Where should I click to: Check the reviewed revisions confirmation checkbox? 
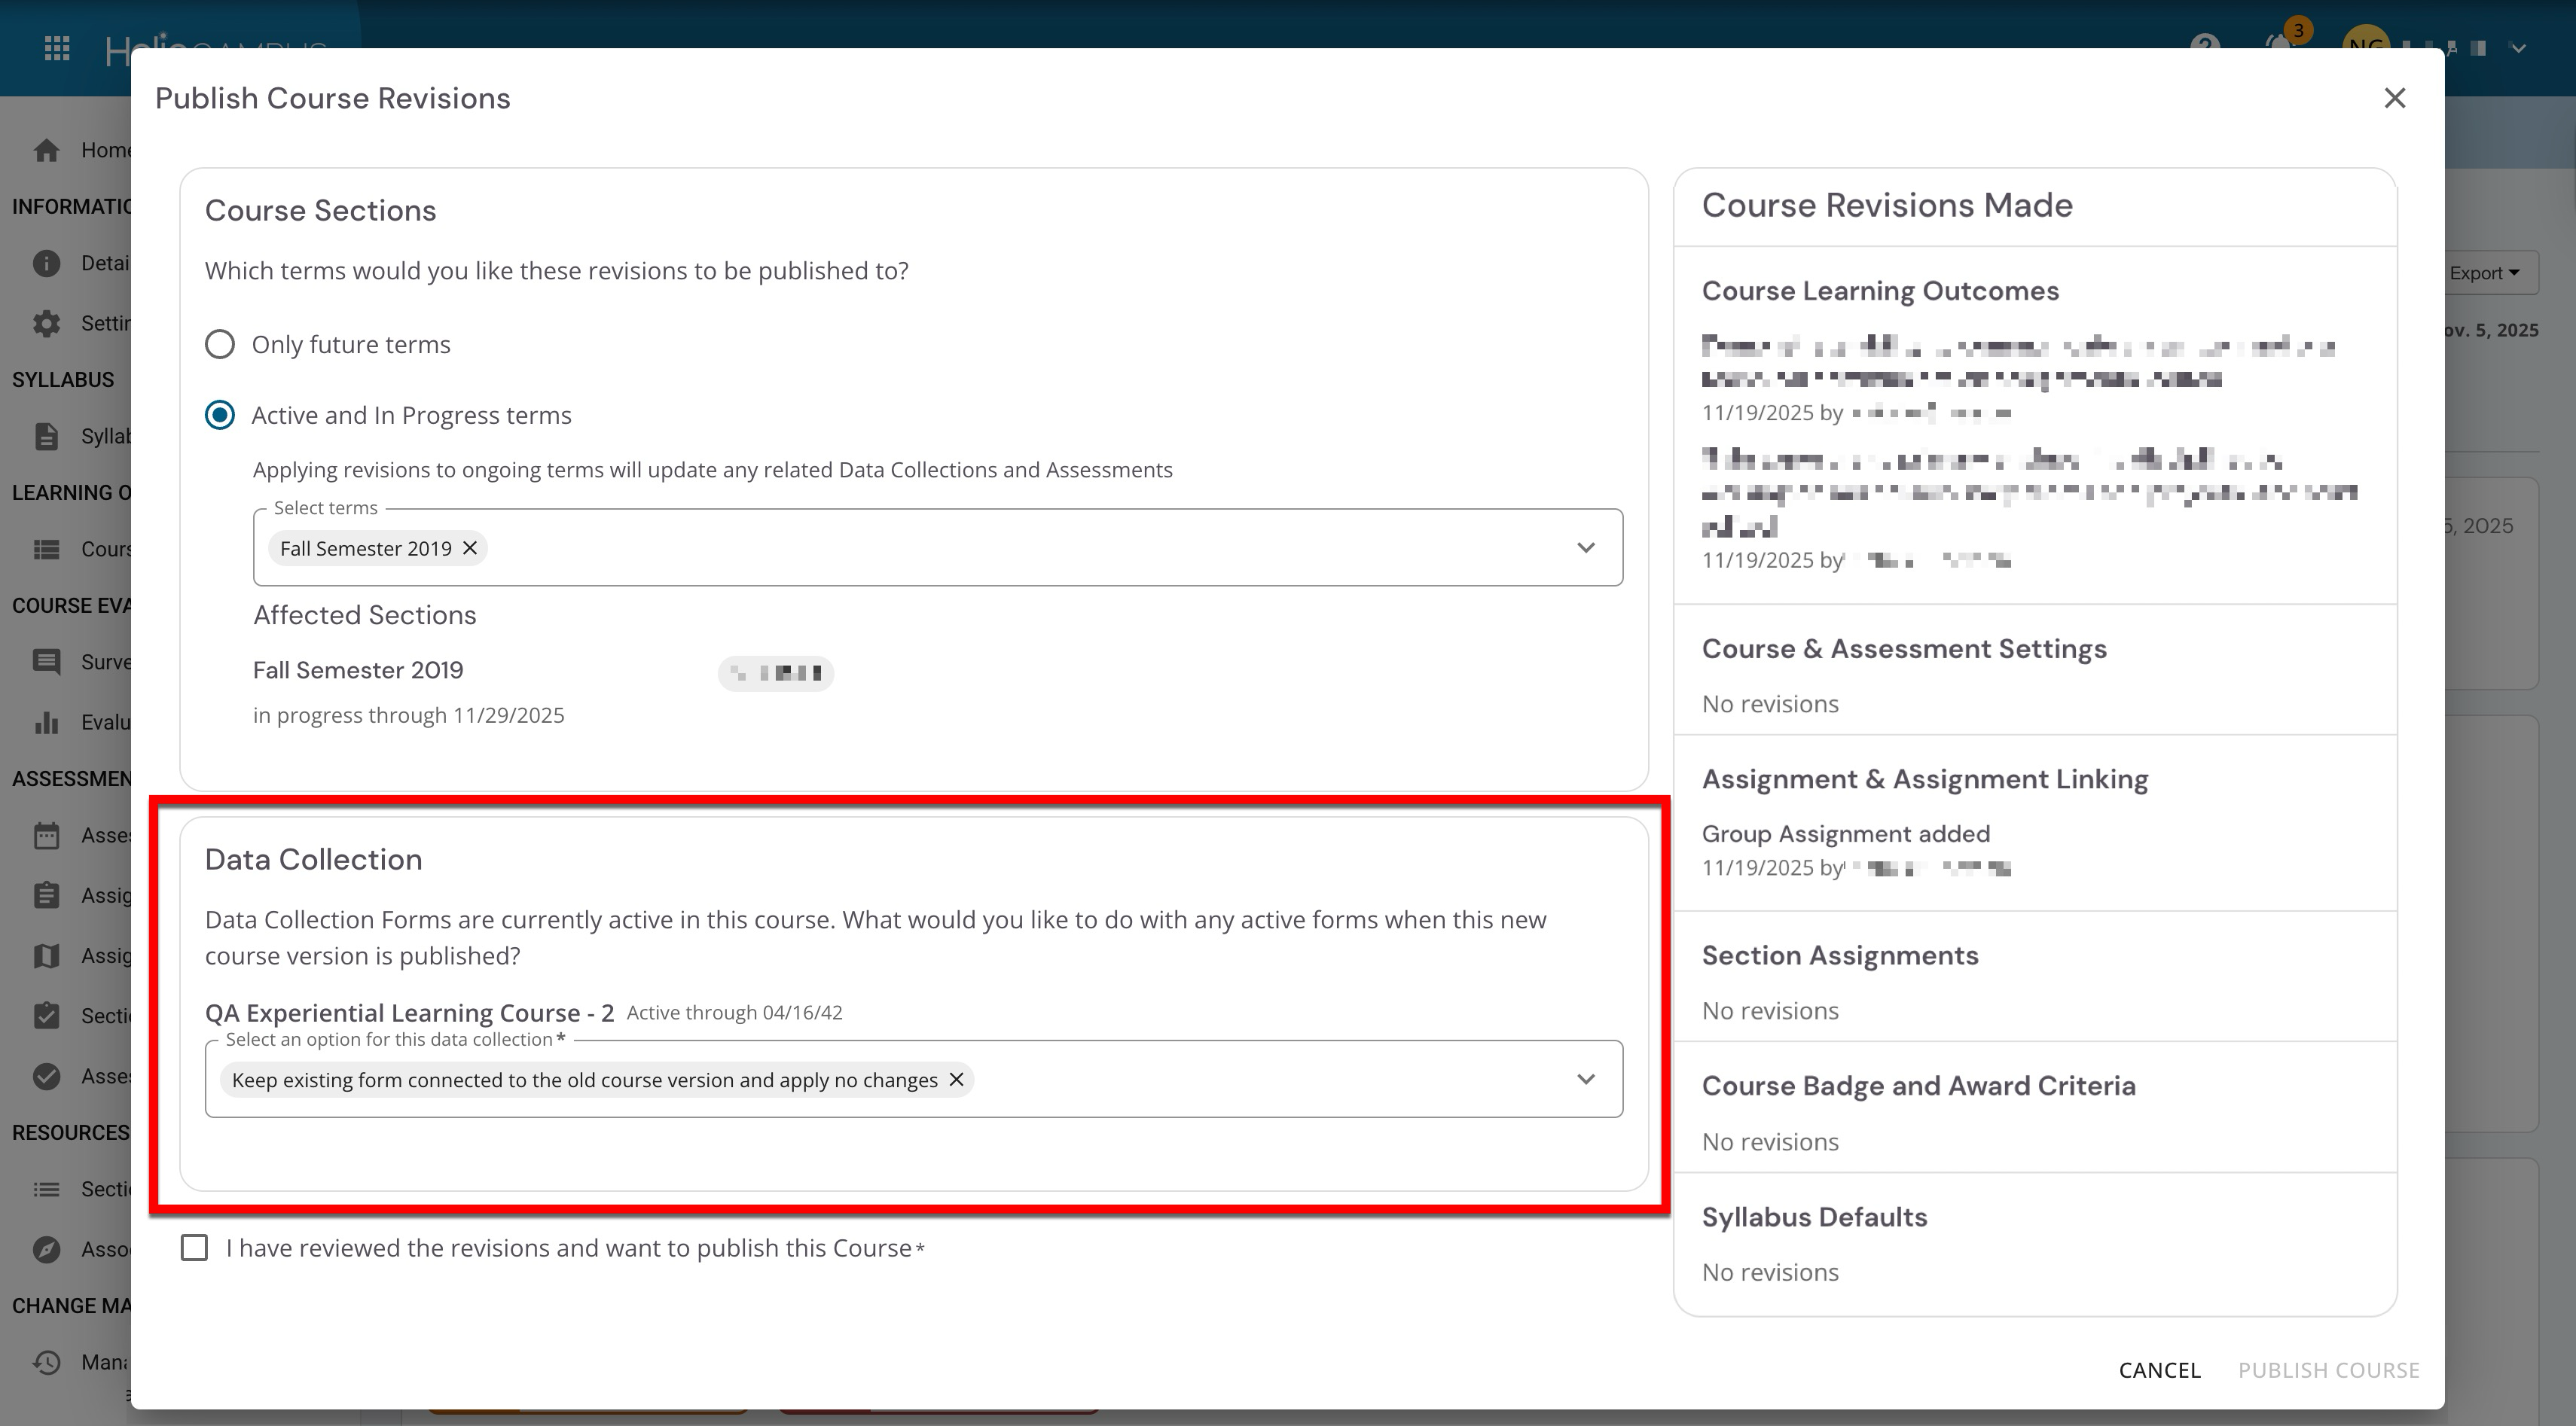pos(194,1248)
